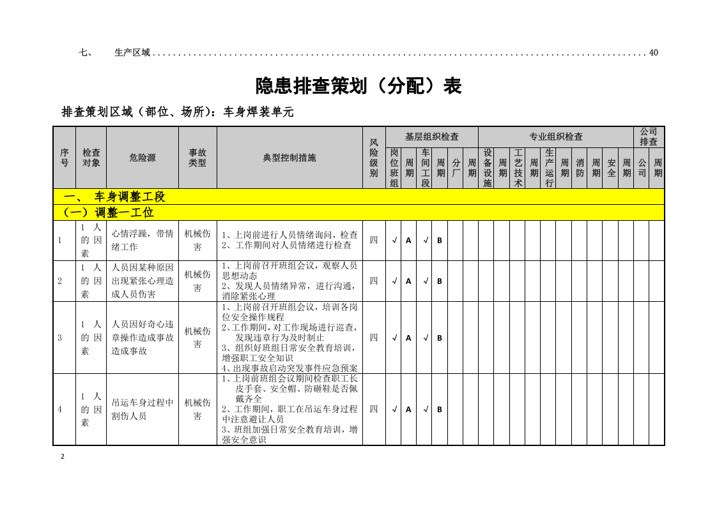The width and height of the screenshot is (717, 506).
Task: Select the 岗位班组 check mark in row 1
Action: (x=394, y=240)
